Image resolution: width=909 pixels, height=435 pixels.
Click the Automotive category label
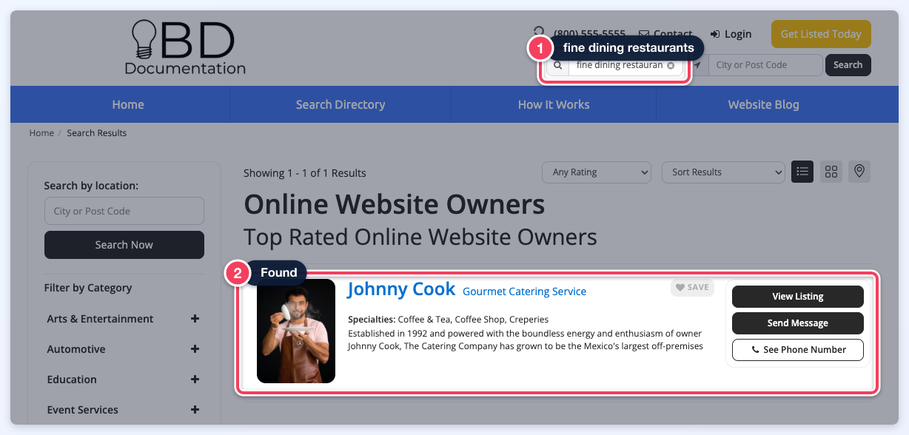(x=76, y=349)
